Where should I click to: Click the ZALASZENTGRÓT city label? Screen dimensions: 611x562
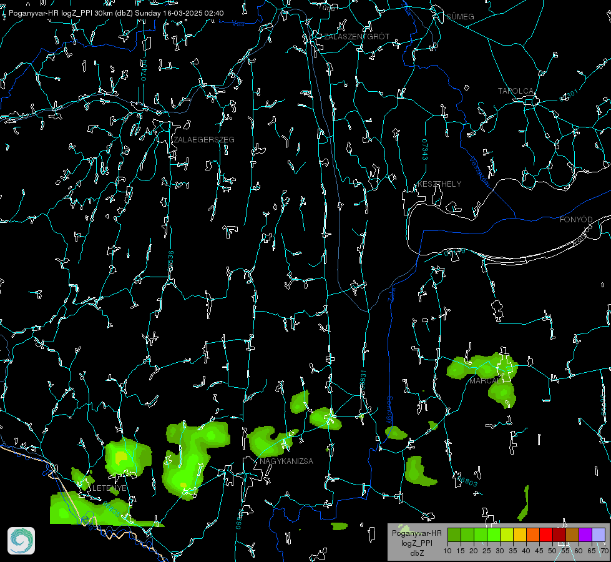point(356,37)
